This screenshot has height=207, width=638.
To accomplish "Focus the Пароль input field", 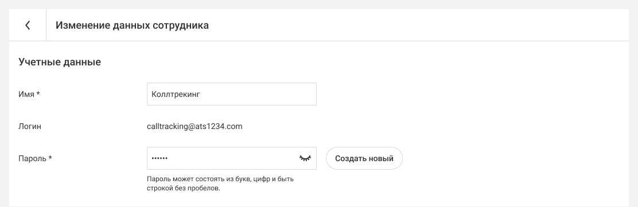I will click(232, 158).
